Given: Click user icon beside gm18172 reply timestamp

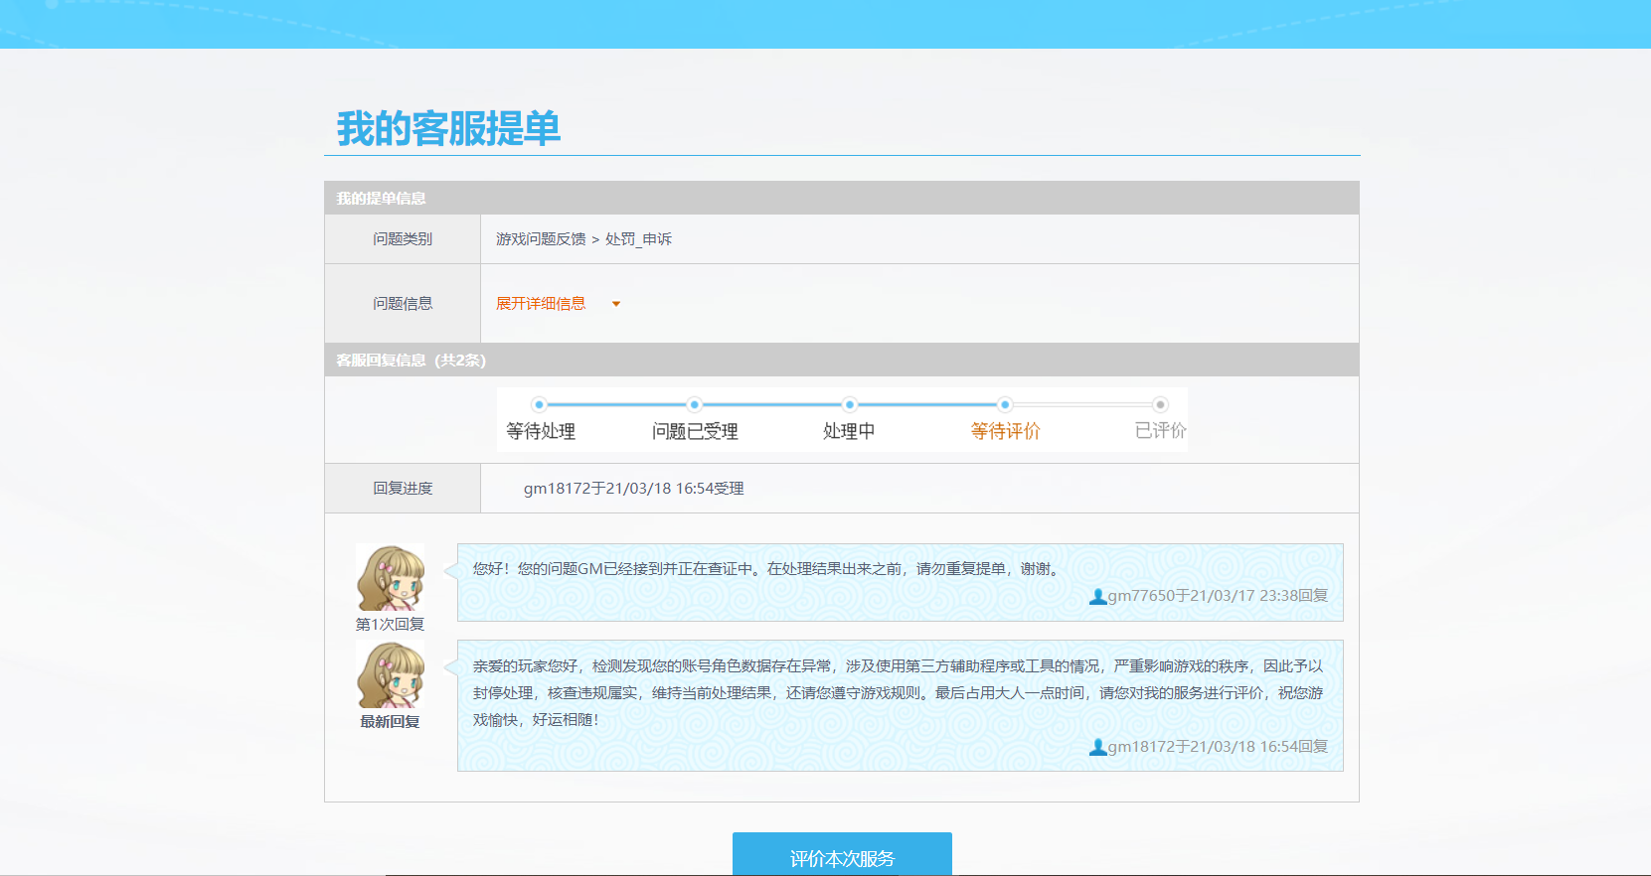Looking at the screenshot, I should tap(1097, 748).
